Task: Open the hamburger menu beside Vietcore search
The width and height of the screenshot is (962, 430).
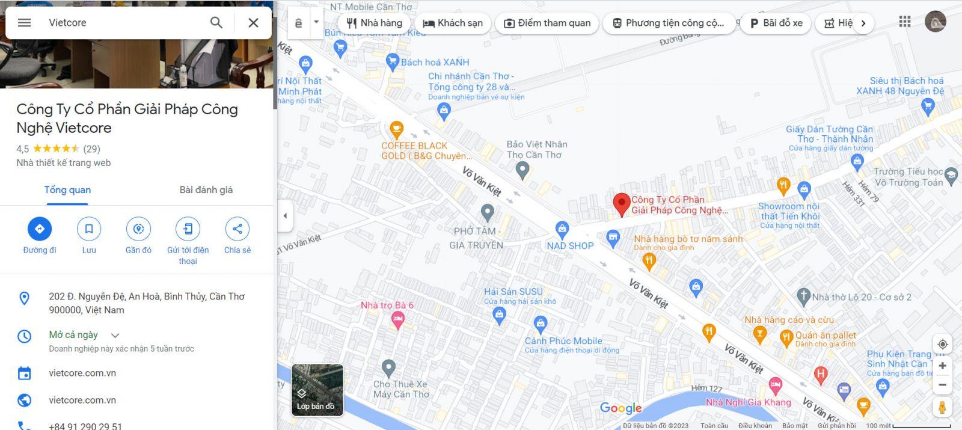Action: coord(24,23)
